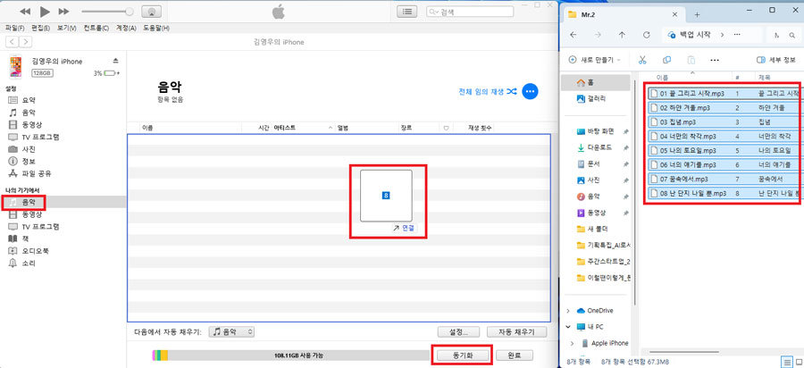Click the copy icon in Explorer toolbar
804x368 pixels.
pyautogui.click(x=666, y=60)
